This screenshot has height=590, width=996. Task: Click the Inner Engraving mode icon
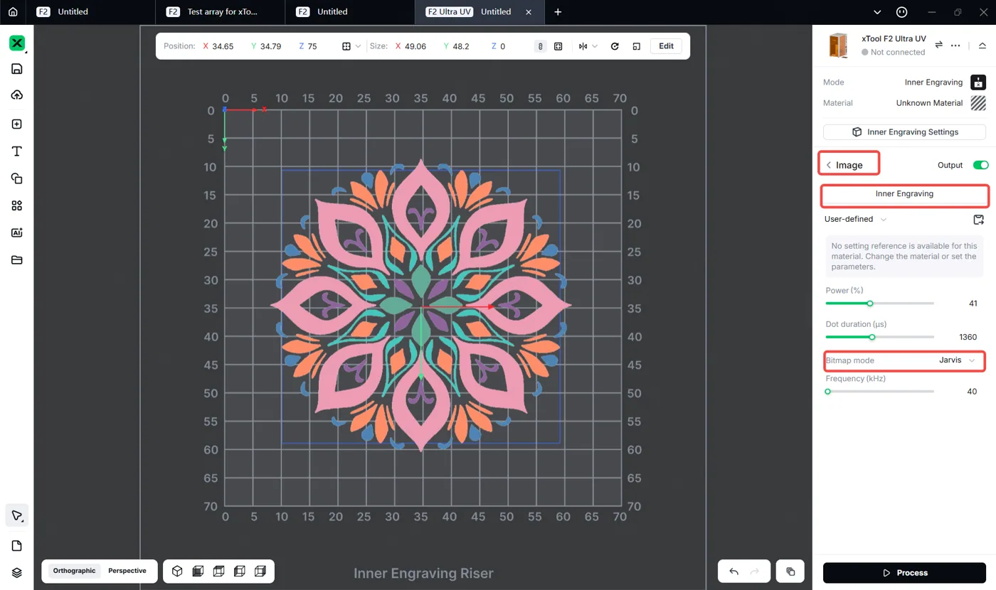tap(978, 82)
